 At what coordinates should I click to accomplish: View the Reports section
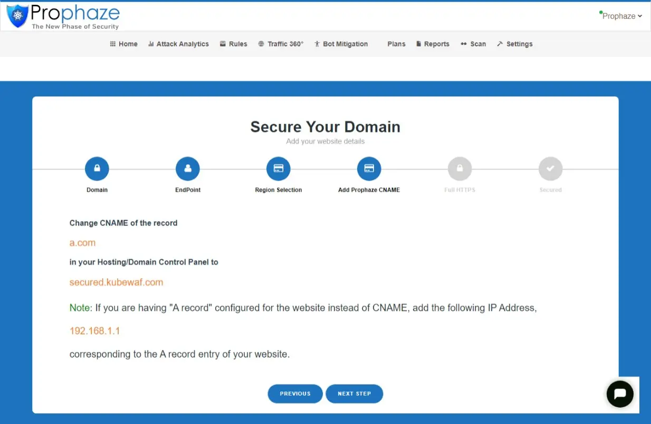[x=433, y=44]
